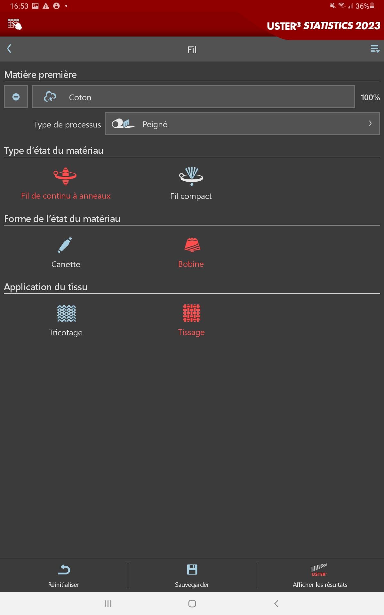Choose Fil de continu à anneaux label

pos(66,196)
